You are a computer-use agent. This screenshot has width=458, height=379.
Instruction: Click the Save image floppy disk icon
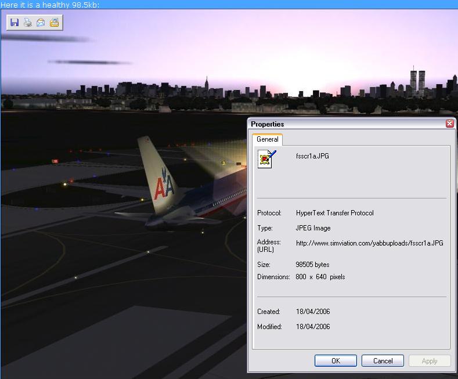coord(14,23)
